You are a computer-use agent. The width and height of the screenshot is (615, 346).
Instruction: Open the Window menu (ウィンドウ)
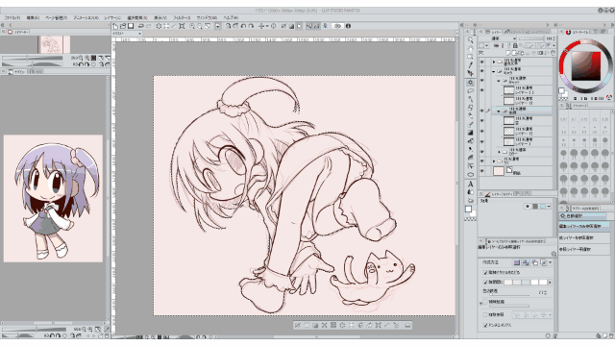(x=207, y=17)
